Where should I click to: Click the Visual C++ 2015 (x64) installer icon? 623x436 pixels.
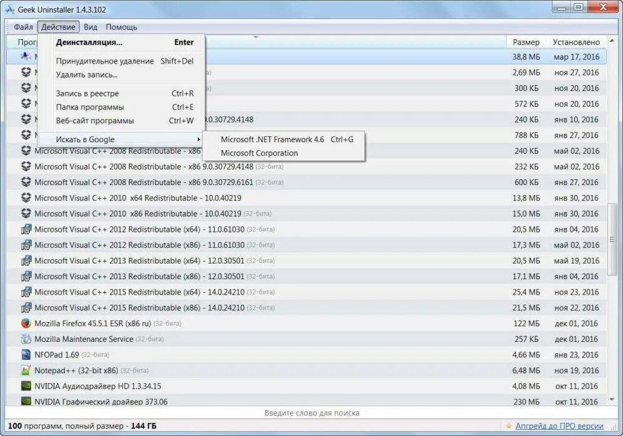coord(26,291)
